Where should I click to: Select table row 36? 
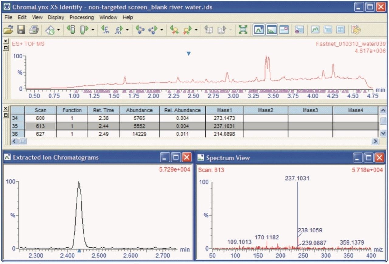coord(18,134)
